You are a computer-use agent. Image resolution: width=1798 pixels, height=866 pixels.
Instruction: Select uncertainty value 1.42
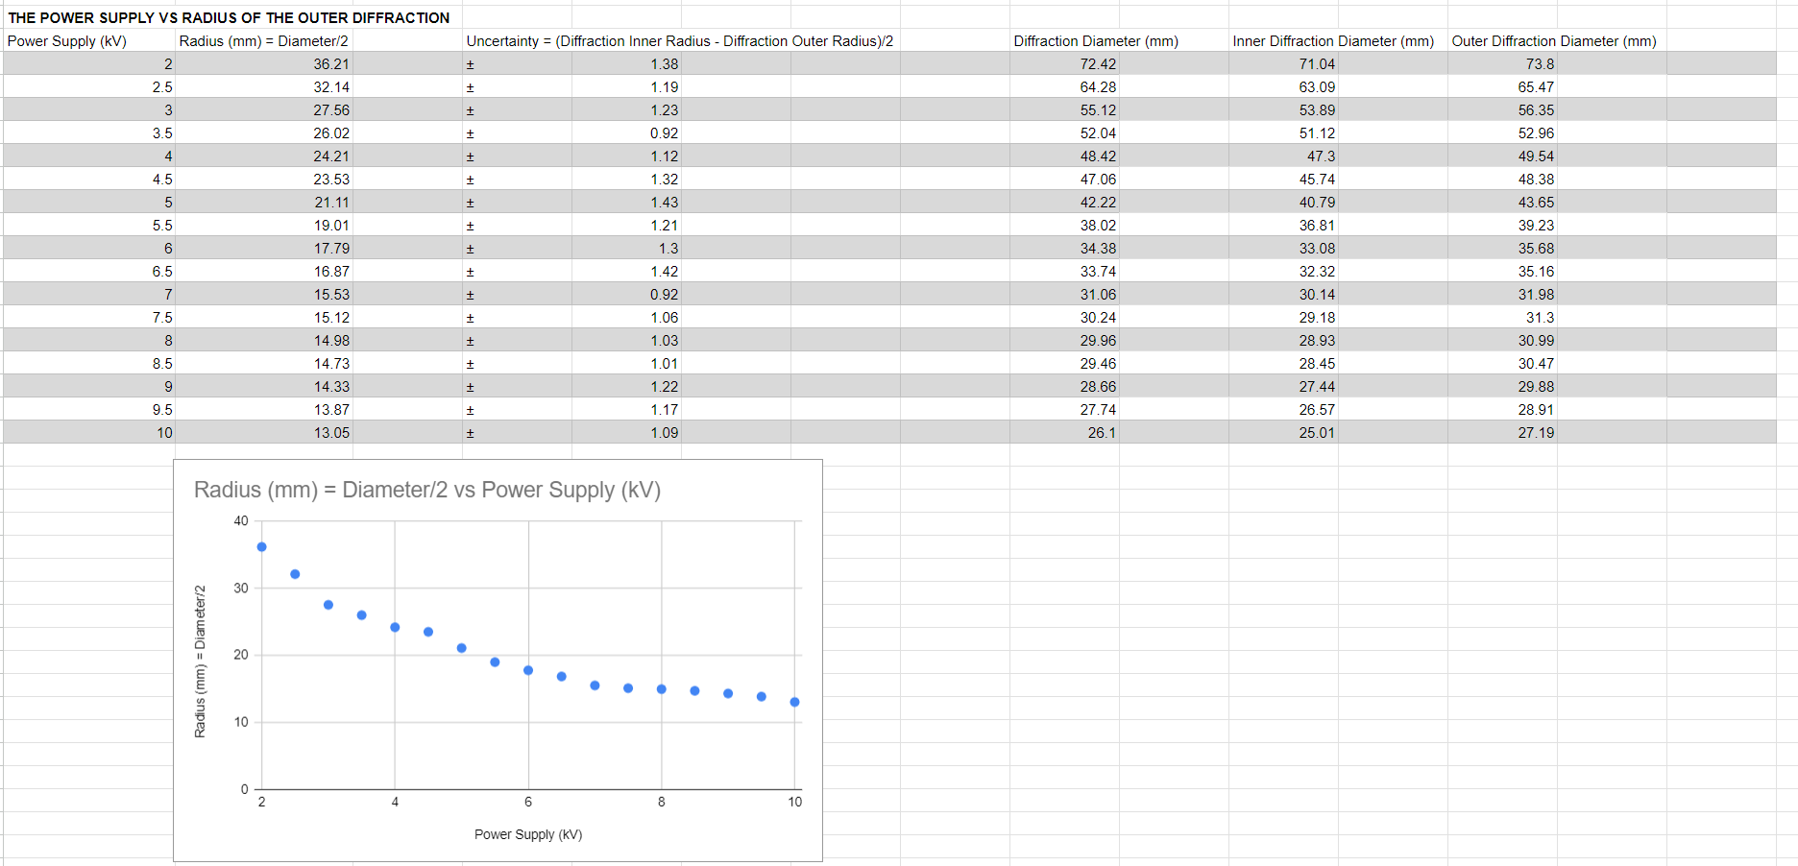point(664,271)
